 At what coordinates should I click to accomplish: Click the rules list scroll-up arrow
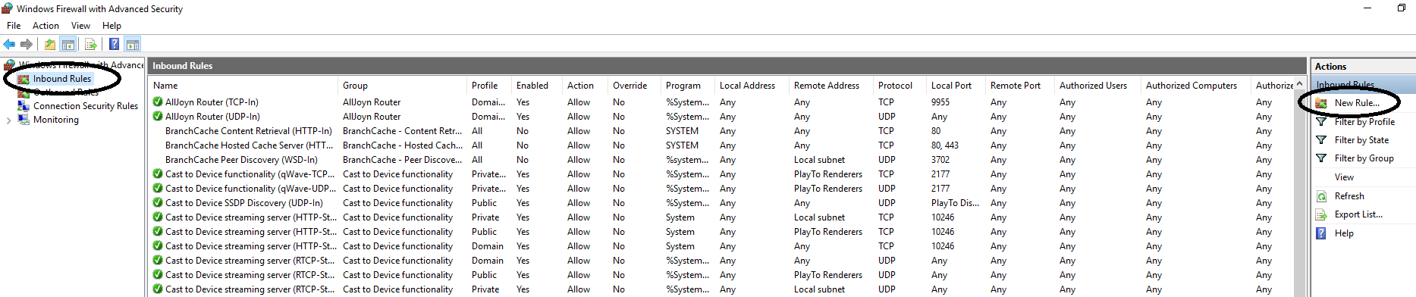[x=1300, y=84]
